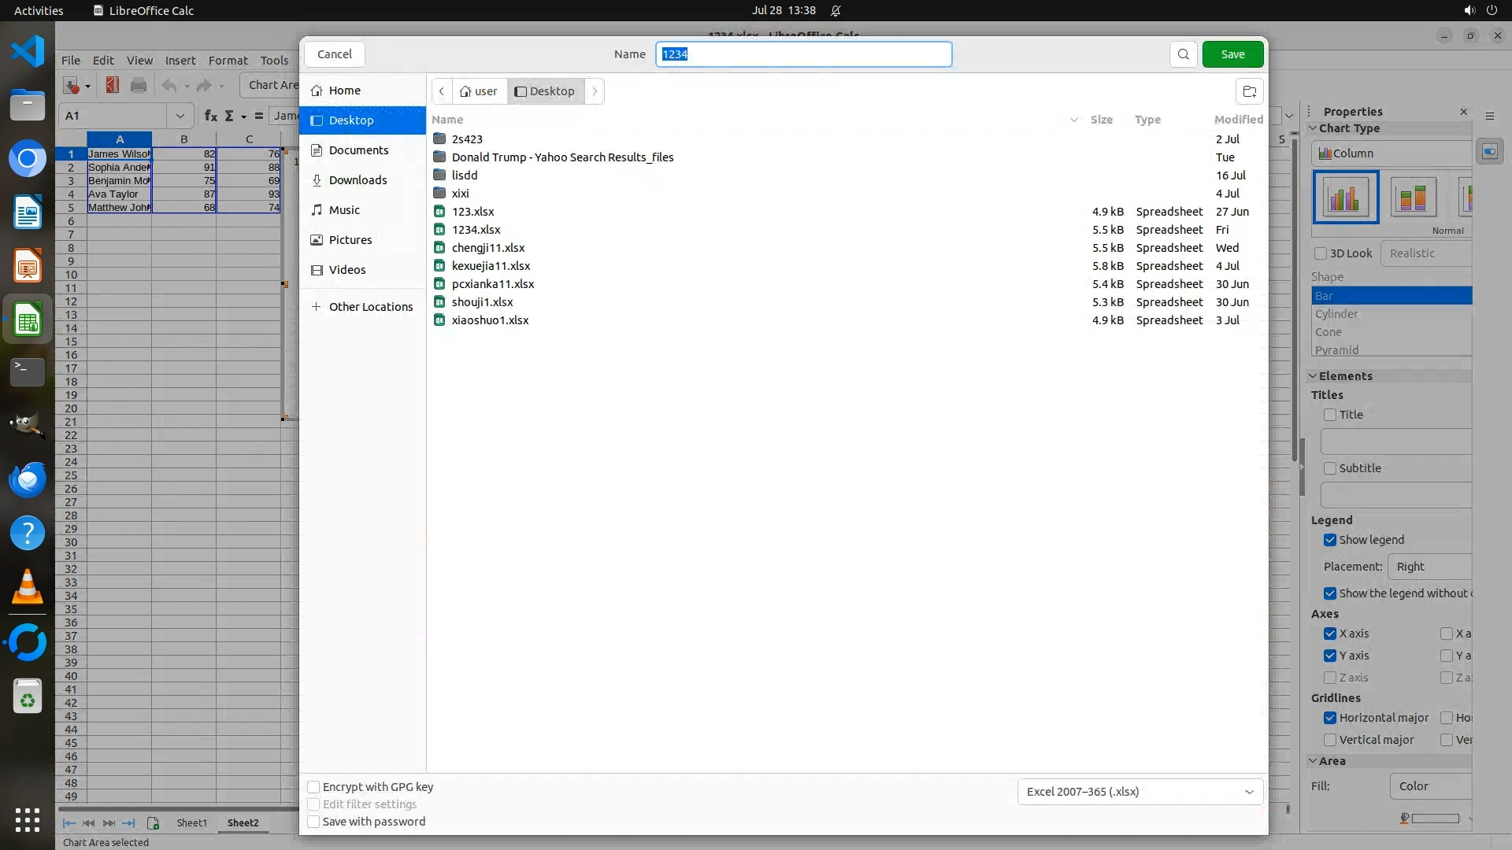1512x850 pixels.
Task: Click the search icon in save dialog
Action: (x=1183, y=54)
